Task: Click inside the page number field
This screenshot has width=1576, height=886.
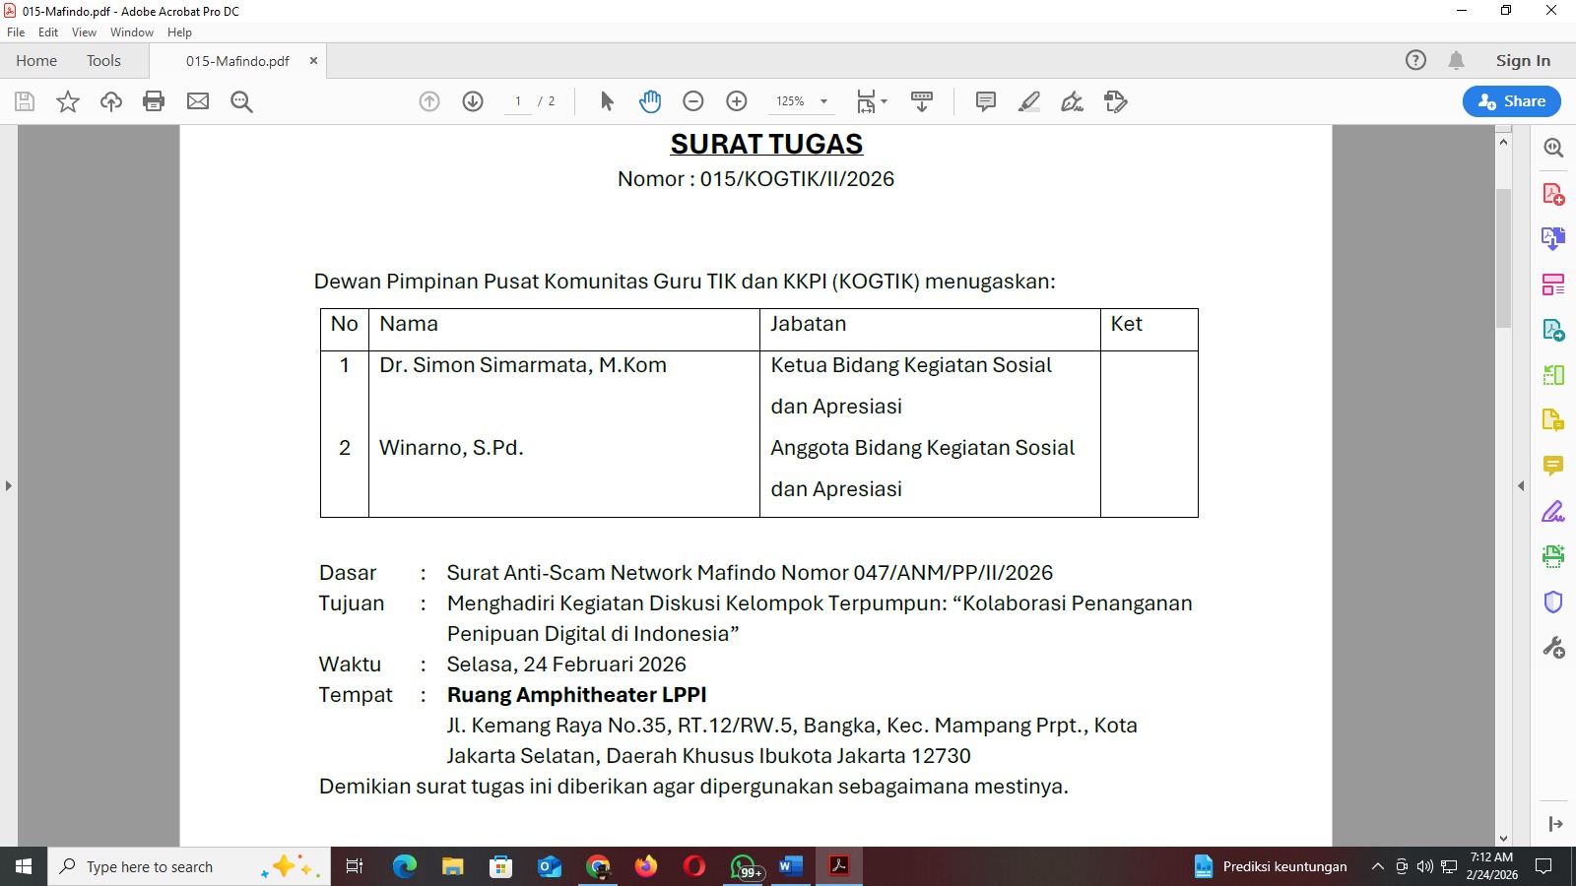Action: [x=519, y=101]
